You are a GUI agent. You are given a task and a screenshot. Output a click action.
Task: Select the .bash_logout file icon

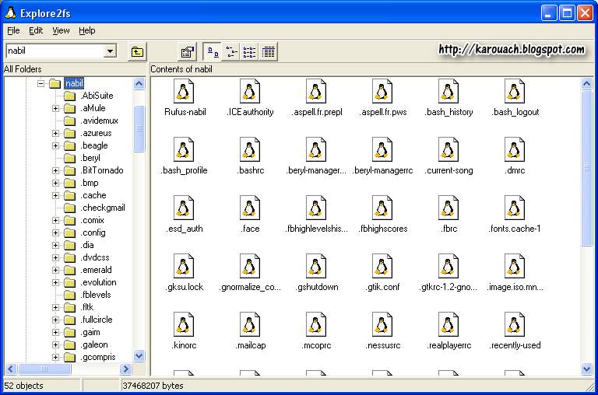tap(515, 92)
